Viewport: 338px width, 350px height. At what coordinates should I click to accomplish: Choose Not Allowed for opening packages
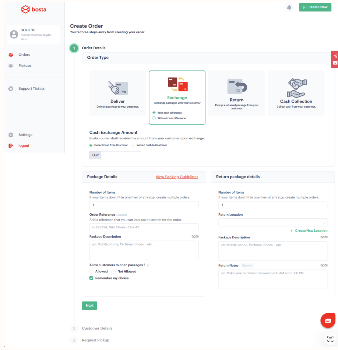[x=114, y=272]
